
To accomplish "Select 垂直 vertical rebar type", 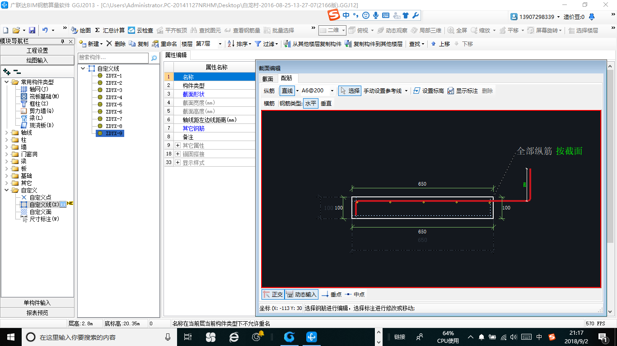I will point(326,103).
